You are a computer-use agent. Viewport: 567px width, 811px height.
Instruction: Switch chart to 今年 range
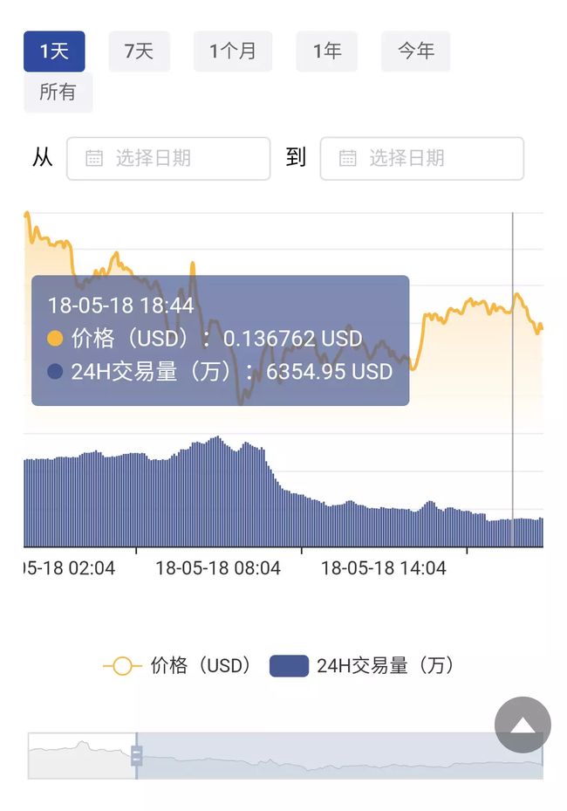click(415, 52)
